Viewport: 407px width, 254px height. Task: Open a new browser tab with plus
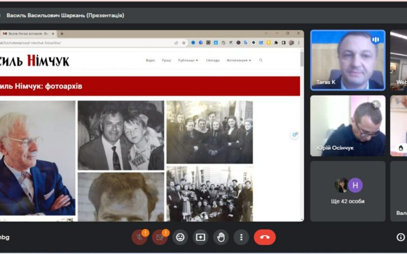[62, 34]
